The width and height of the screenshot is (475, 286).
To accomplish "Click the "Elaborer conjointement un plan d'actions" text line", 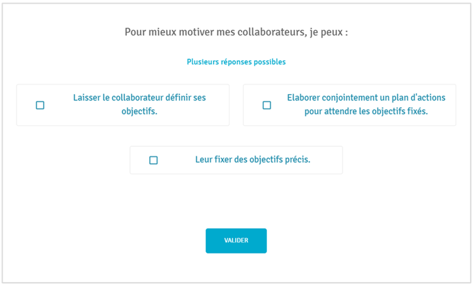I will pyautogui.click(x=366, y=98).
